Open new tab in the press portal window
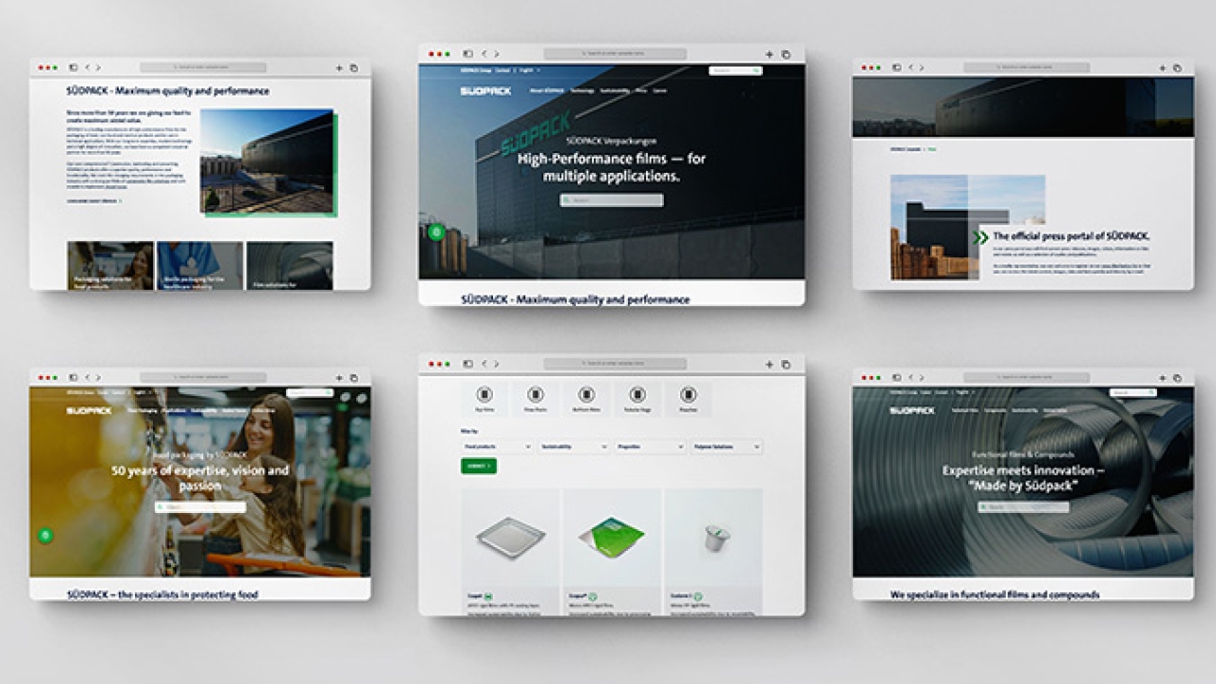The image size is (1216, 684). point(1163,67)
